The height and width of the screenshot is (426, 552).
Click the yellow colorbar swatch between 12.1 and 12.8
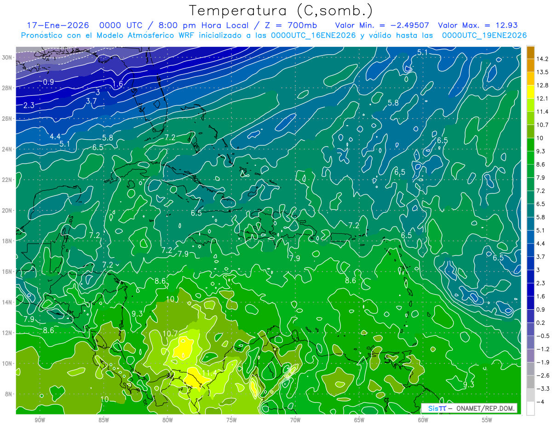(530, 92)
